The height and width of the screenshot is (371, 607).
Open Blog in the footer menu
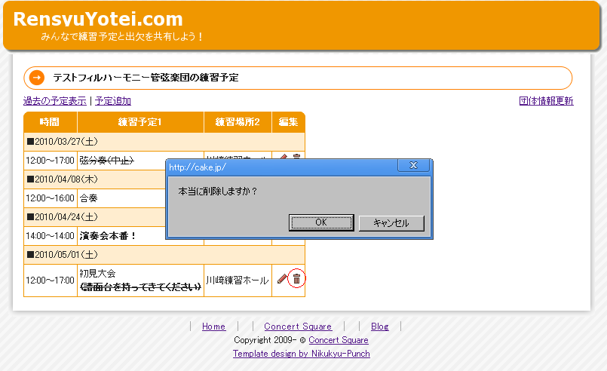click(x=380, y=327)
